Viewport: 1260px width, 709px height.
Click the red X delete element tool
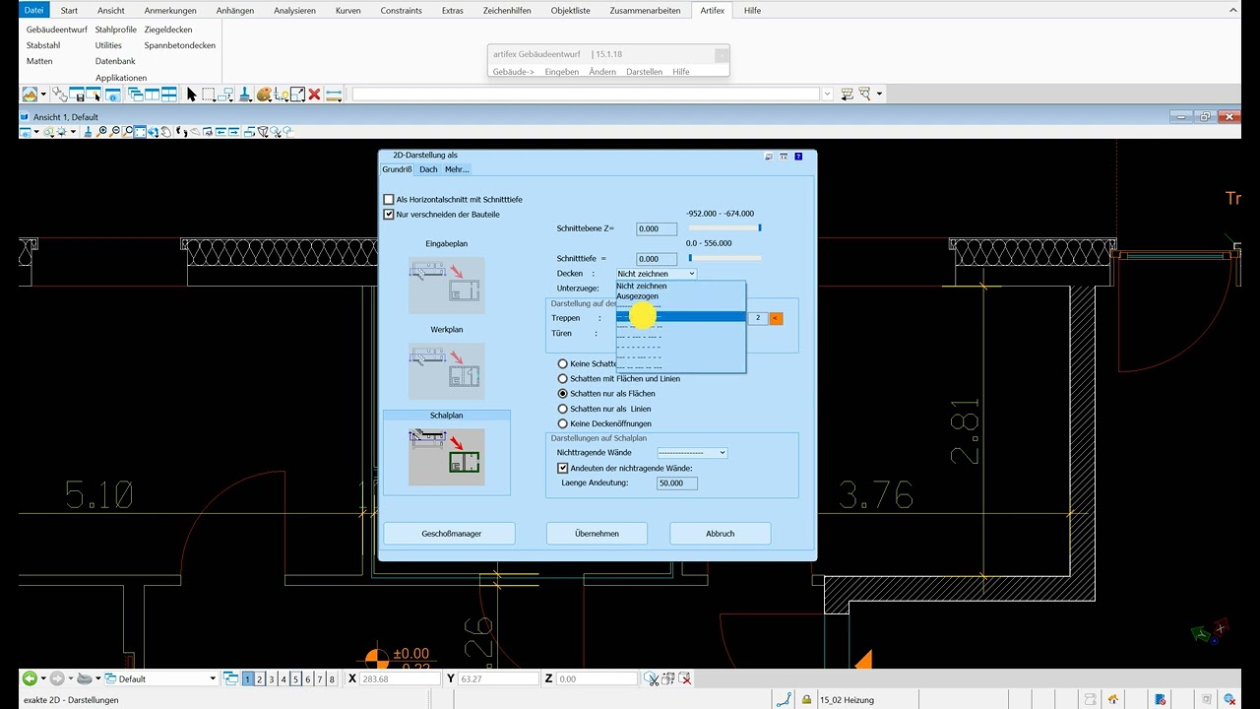(314, 95)
